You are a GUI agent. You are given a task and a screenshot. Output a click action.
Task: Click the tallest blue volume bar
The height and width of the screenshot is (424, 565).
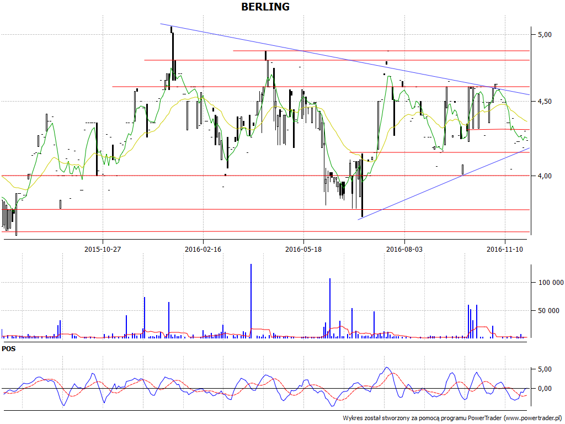[x=251, y=301]
